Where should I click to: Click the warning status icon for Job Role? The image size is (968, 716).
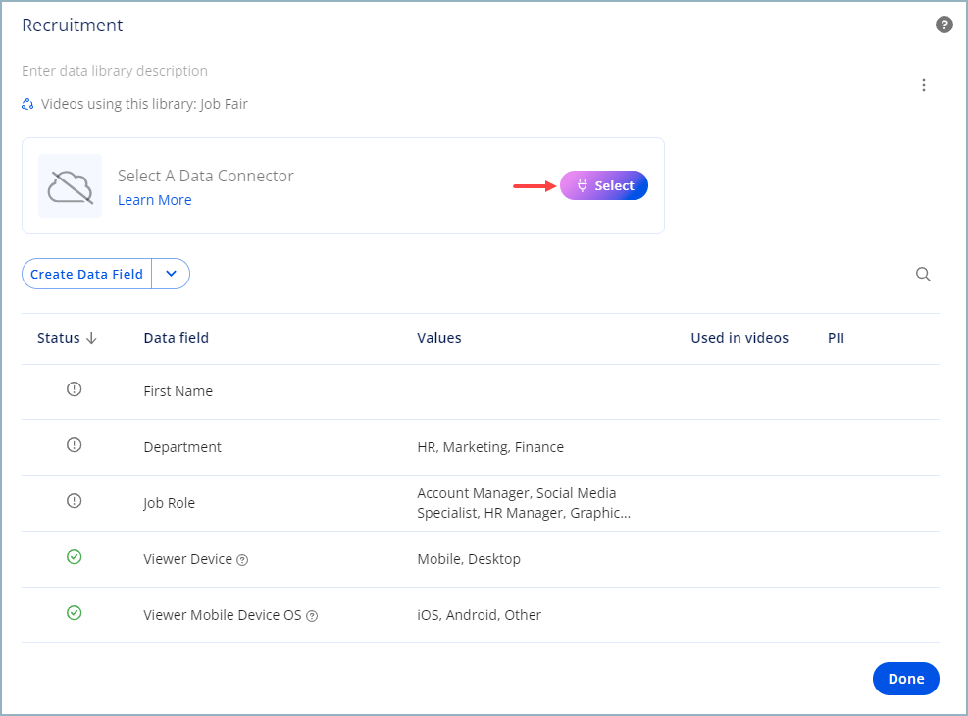(x=74, y=501)
